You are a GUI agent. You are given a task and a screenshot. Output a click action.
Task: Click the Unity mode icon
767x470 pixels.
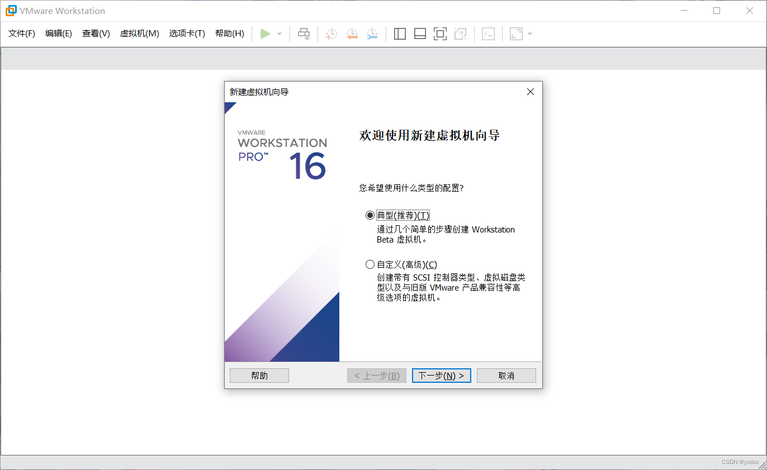click(x=460, y=34)
